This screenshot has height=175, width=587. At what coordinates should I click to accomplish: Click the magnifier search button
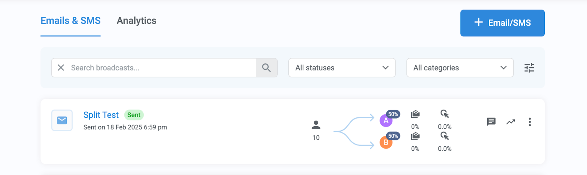pyautogui.click(x=266, y=68)
